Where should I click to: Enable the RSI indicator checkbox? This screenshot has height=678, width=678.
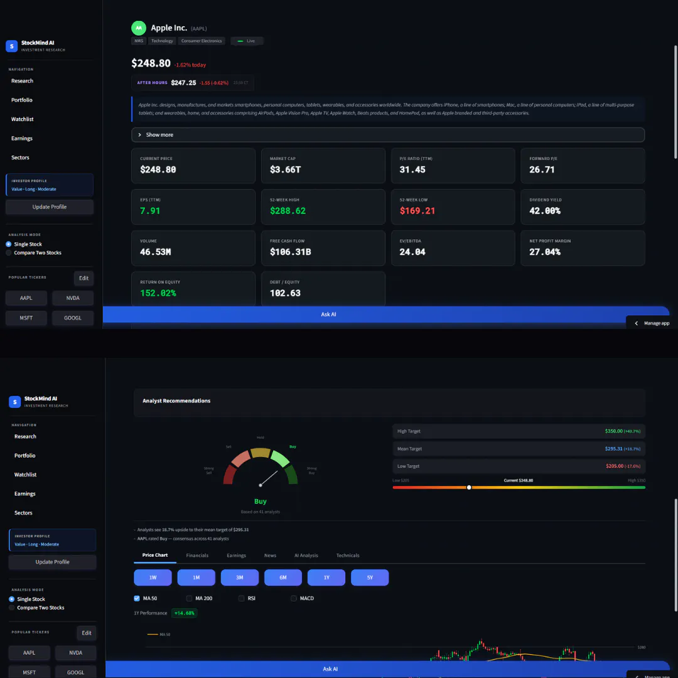tap(241, 598)
